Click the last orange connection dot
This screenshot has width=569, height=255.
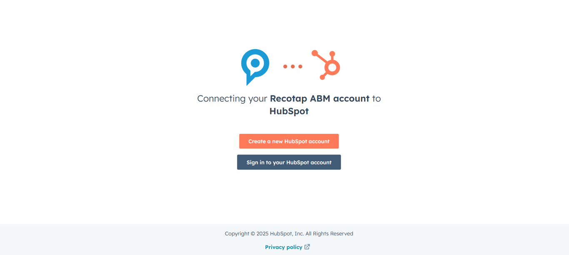tap(300, 67)
